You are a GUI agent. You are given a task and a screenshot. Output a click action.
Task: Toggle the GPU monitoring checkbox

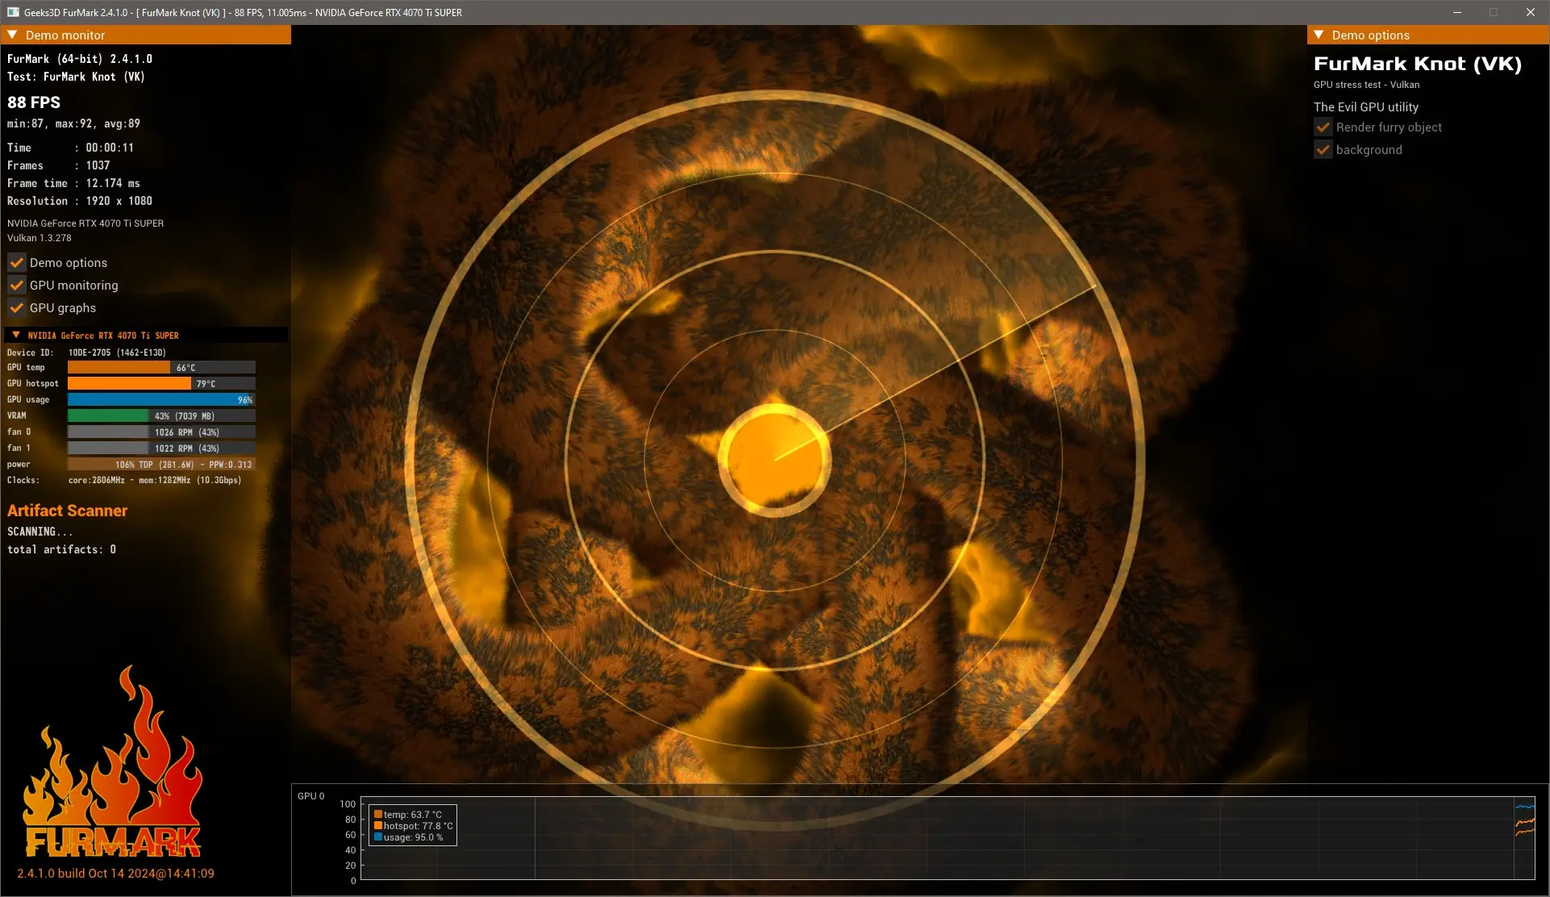17,286
